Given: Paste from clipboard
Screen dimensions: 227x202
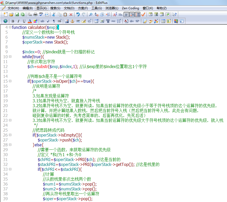Looking at the screenshot, I should [65, 14].
